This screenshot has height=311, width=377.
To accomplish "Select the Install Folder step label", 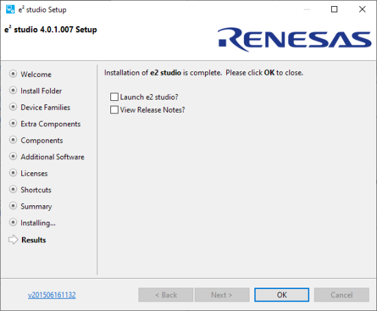I will (x=41, y=91).
